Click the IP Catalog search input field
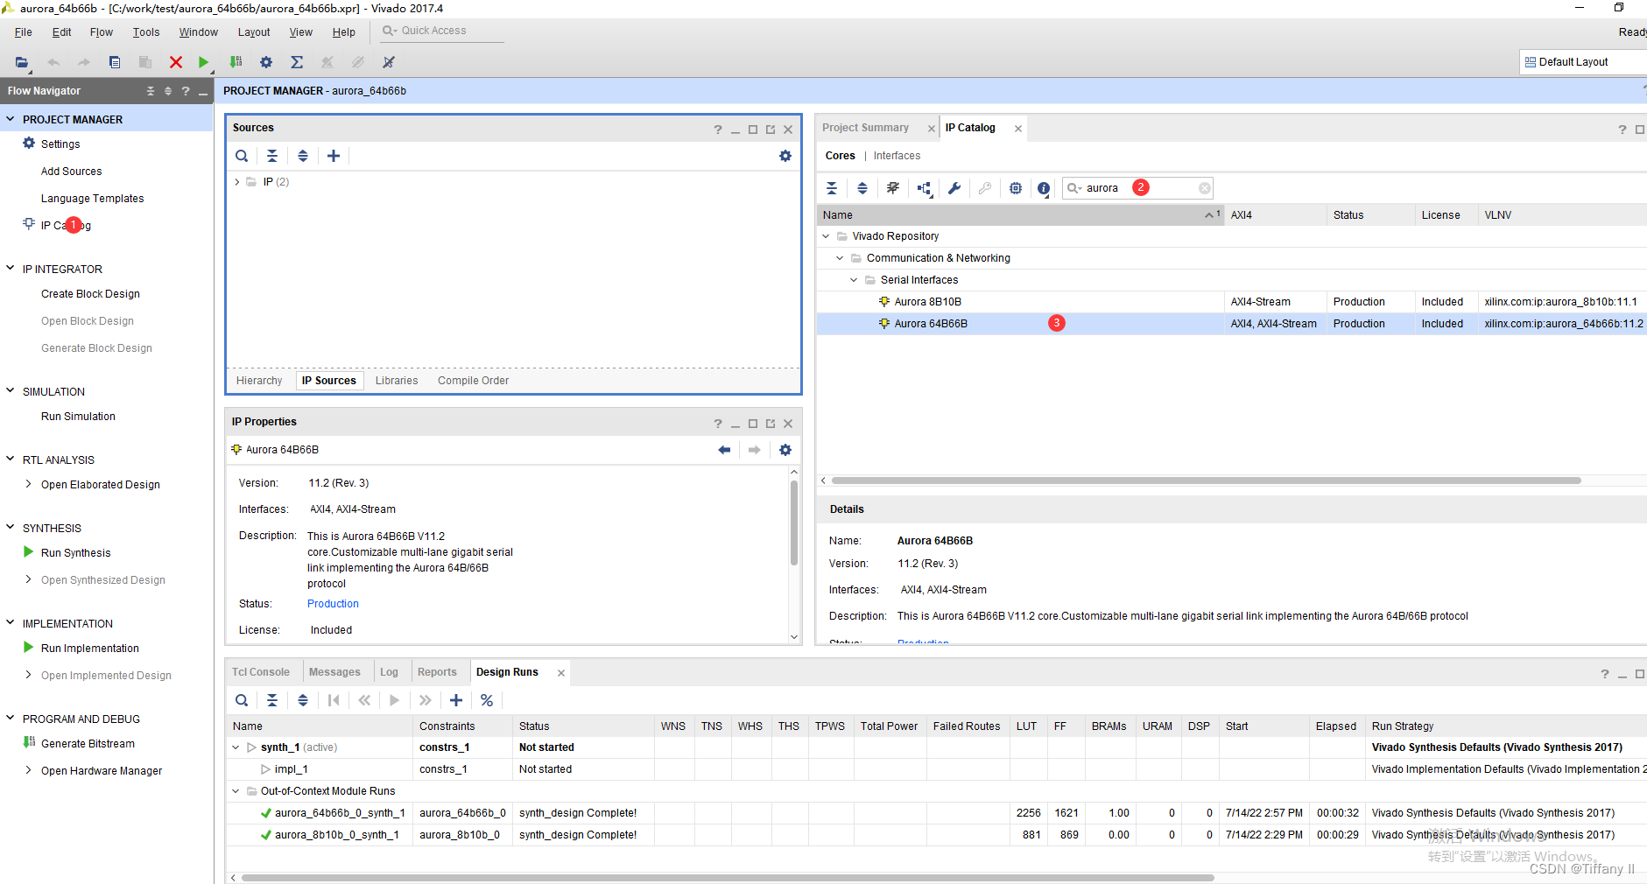Image resolution: width=1647 pixels, height=884 pixels. pyautogui.click(x=1138, y=188)
